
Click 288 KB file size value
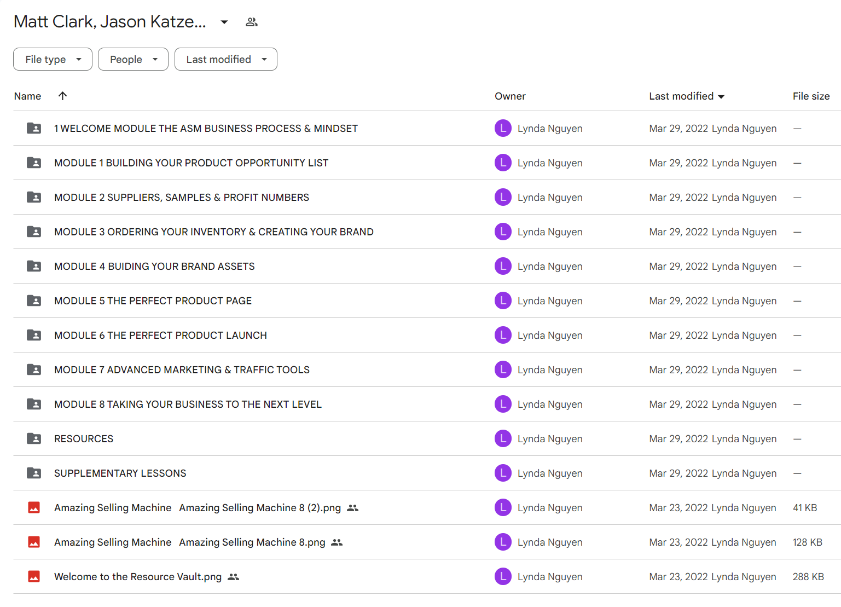pyautogui.click(x=808, y=577)
